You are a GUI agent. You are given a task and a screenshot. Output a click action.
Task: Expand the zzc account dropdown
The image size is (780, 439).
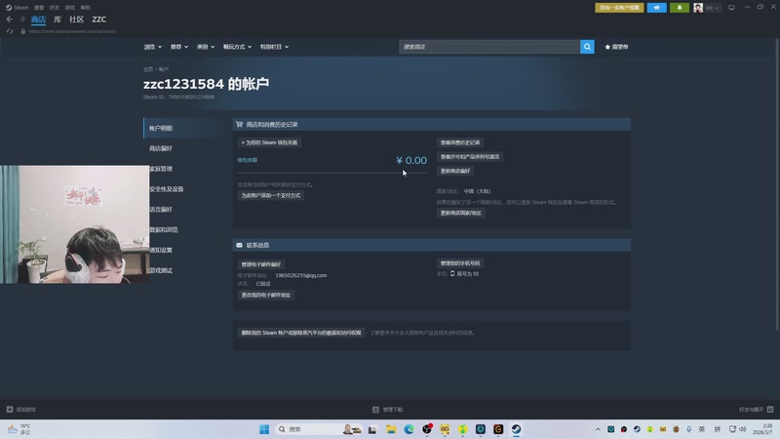click(x=712, y=8)
